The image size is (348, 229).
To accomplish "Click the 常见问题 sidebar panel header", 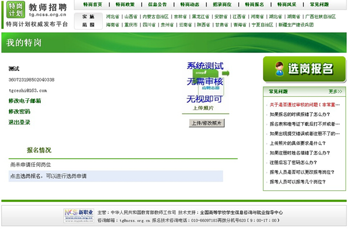I will (278, 91).
